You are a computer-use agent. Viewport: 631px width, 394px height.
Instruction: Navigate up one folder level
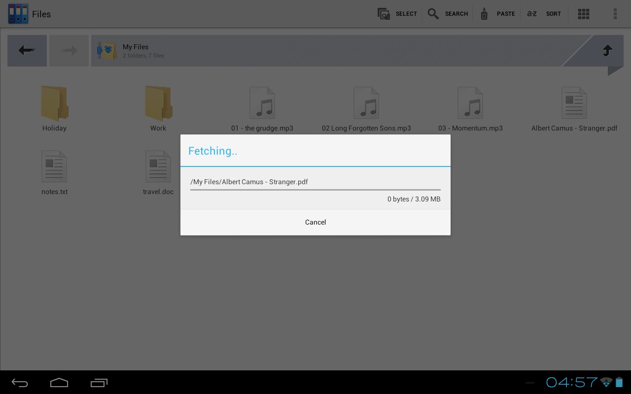point(607,50)
